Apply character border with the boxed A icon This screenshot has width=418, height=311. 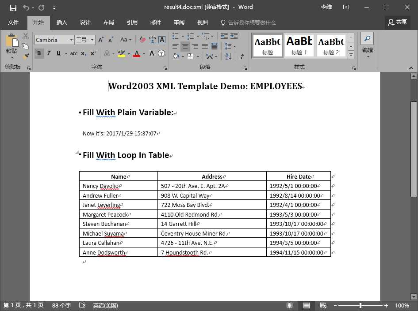(162, 40)
